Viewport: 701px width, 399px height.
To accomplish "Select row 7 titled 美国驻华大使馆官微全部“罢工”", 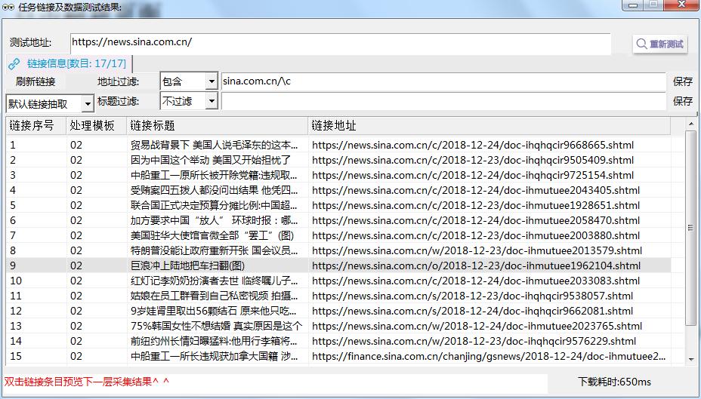I will [x=338, y=235].
